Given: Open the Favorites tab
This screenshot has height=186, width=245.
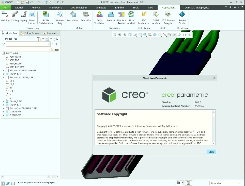Looking at the screenshot, I should point(50,33).
